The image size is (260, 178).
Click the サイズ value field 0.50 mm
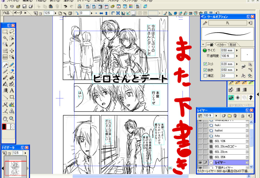[228, 50]
